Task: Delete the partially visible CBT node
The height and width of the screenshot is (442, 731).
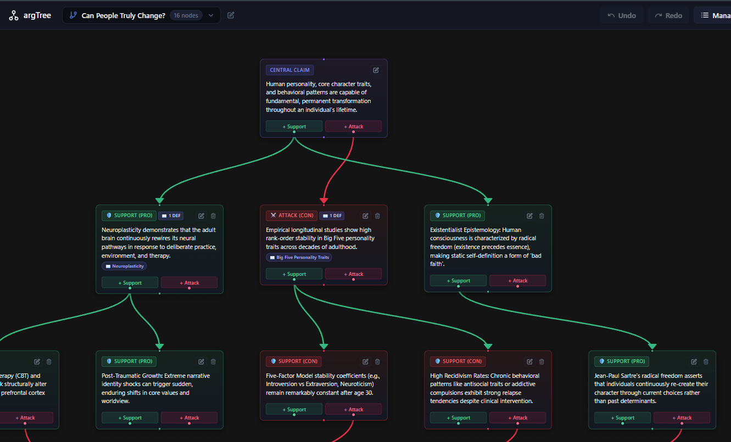Action: click(49, 362)
